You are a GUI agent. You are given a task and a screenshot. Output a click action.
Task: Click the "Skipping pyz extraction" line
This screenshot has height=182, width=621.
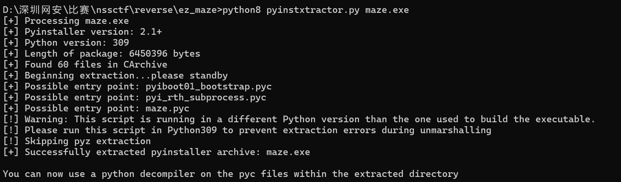tap(87, 141)
